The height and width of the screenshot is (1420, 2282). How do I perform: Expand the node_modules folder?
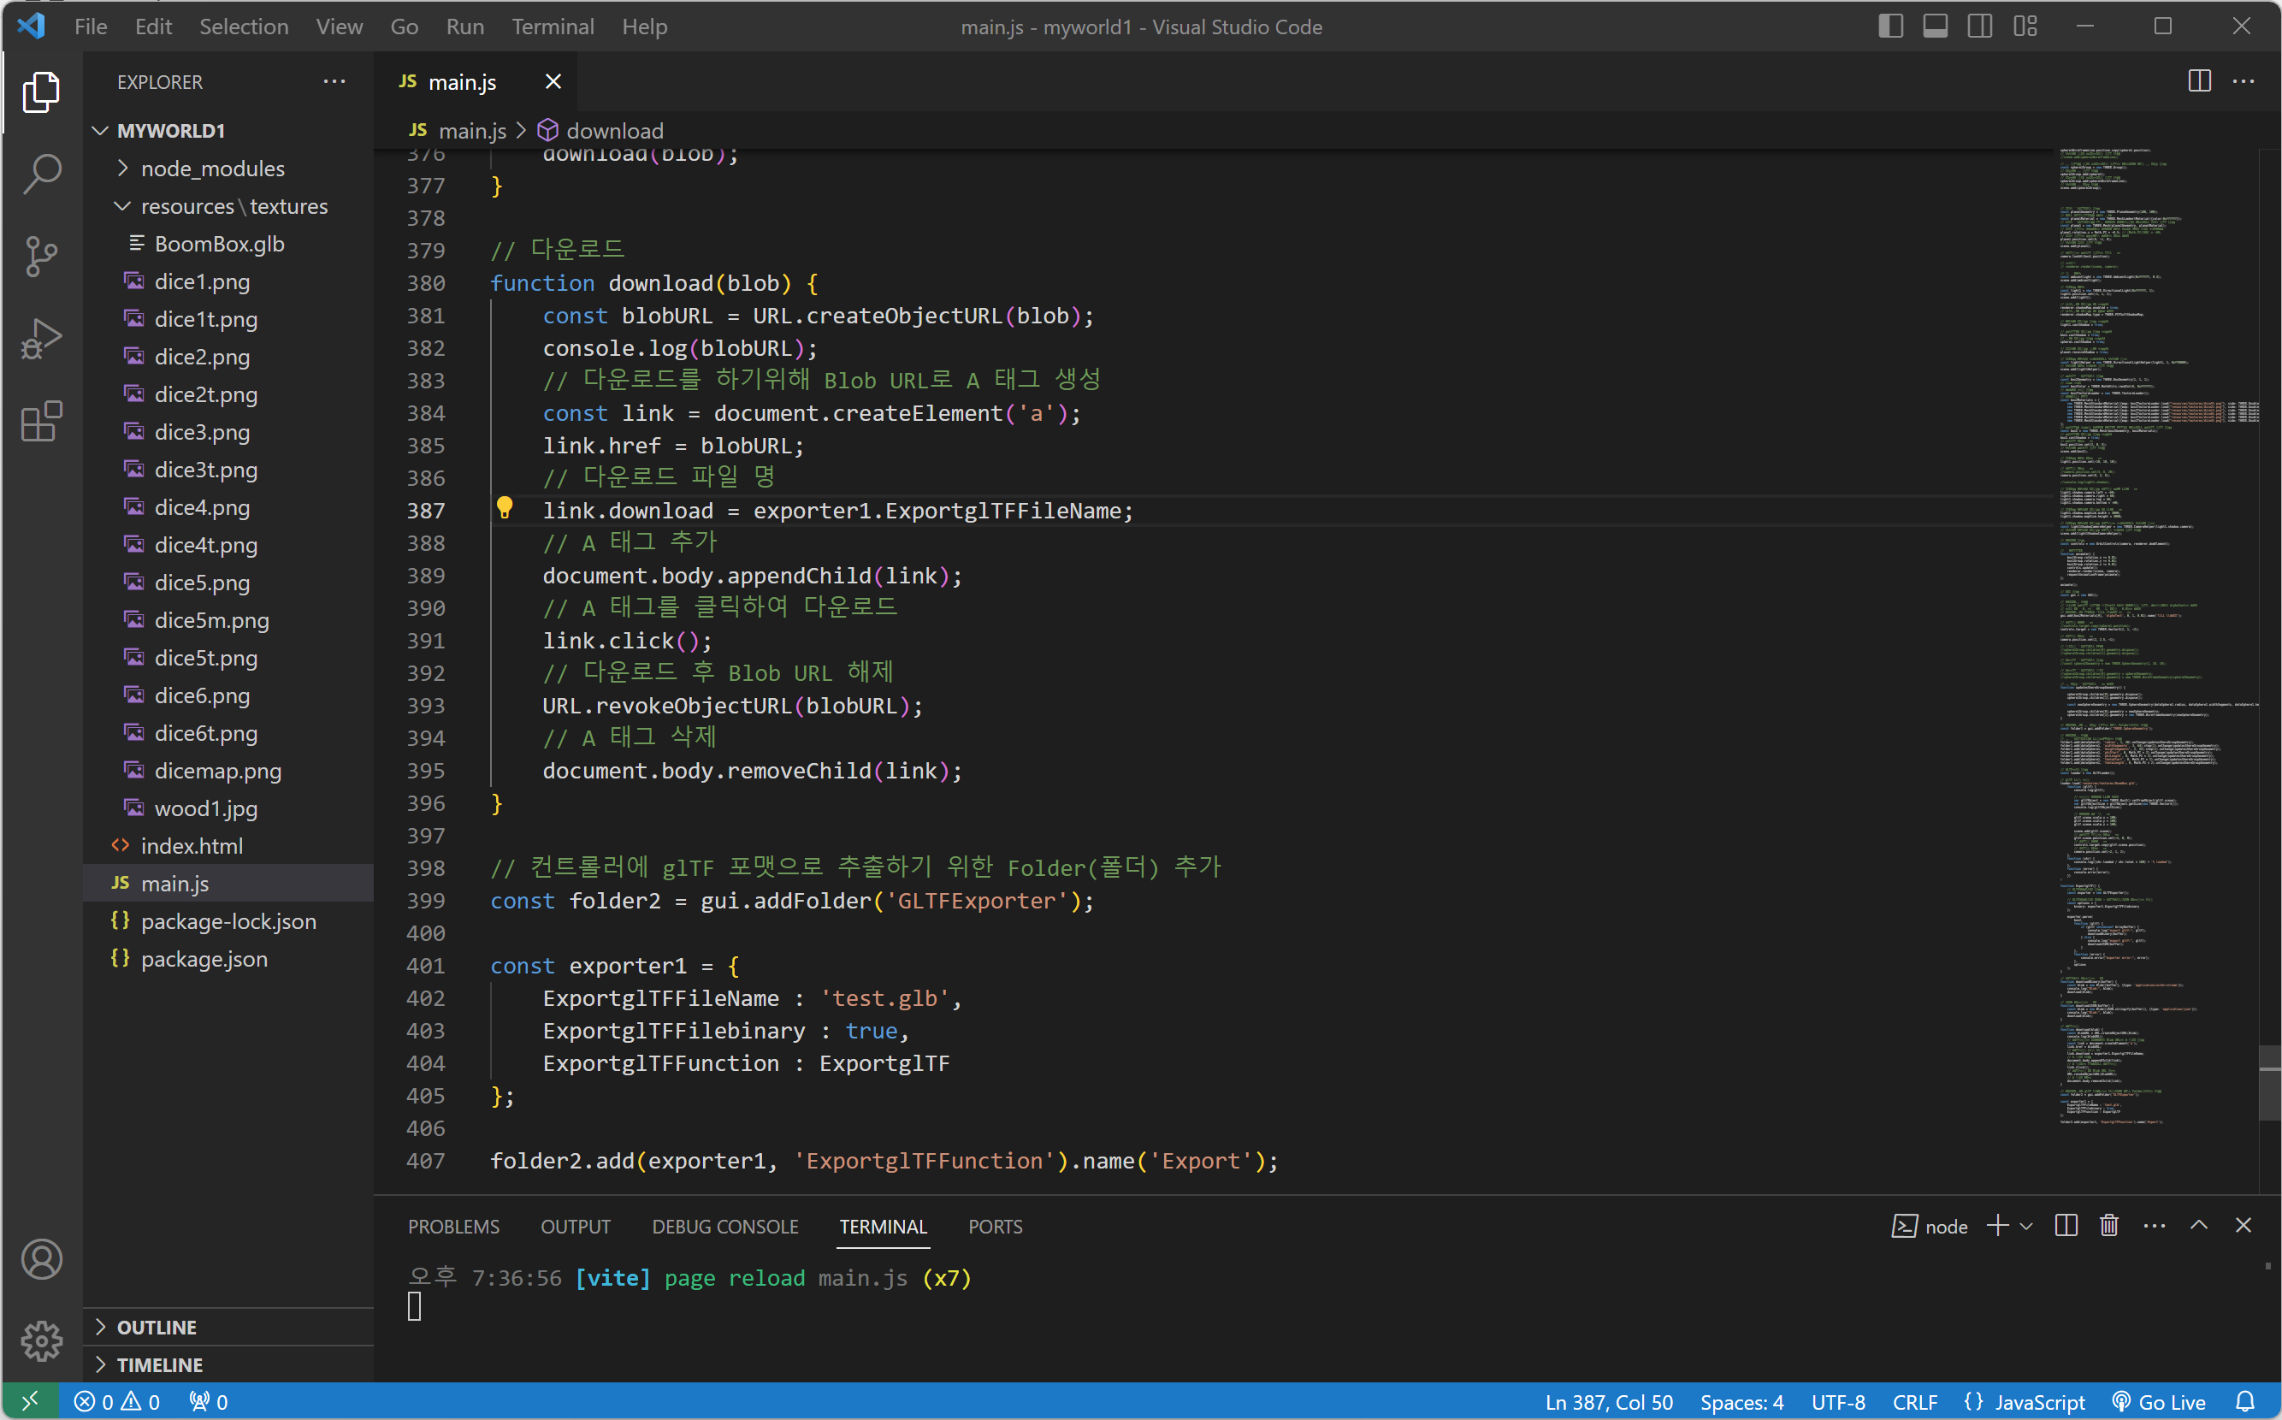click(x=212, y=169)
